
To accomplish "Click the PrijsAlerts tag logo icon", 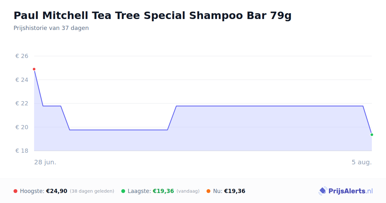I will pyautogui.click(x=323, y=191).
